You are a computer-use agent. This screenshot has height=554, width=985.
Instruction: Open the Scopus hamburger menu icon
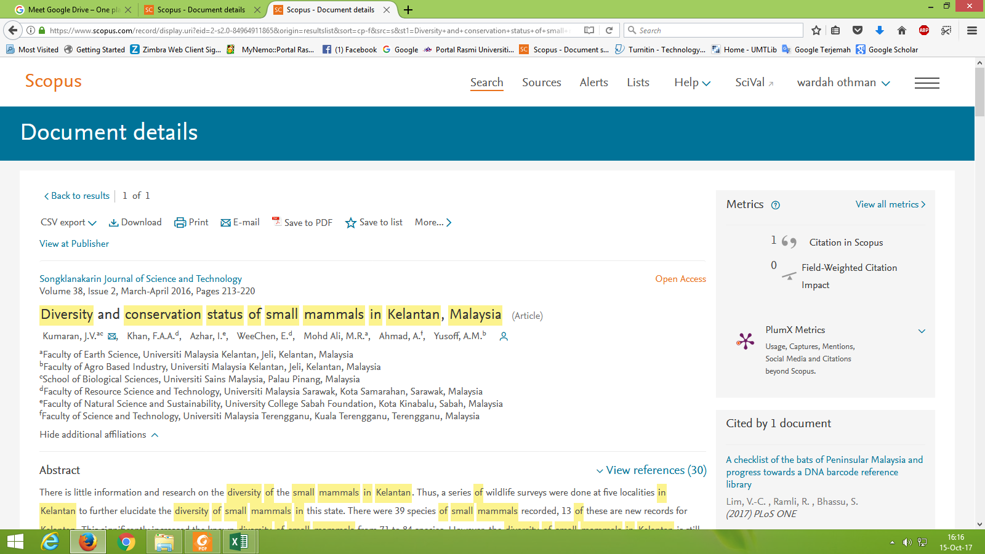tap(927, 83)
